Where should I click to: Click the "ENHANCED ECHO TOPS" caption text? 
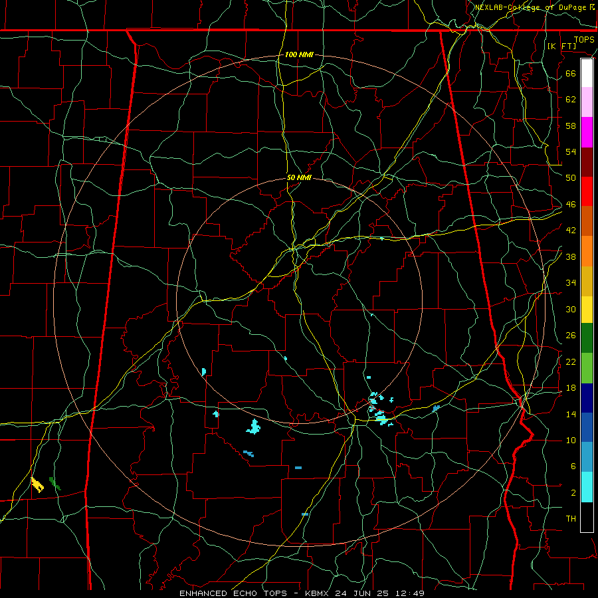[x=233, y=593]
